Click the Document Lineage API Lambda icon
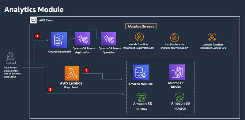This screenshot has height=120, width=245. (212, 37)
